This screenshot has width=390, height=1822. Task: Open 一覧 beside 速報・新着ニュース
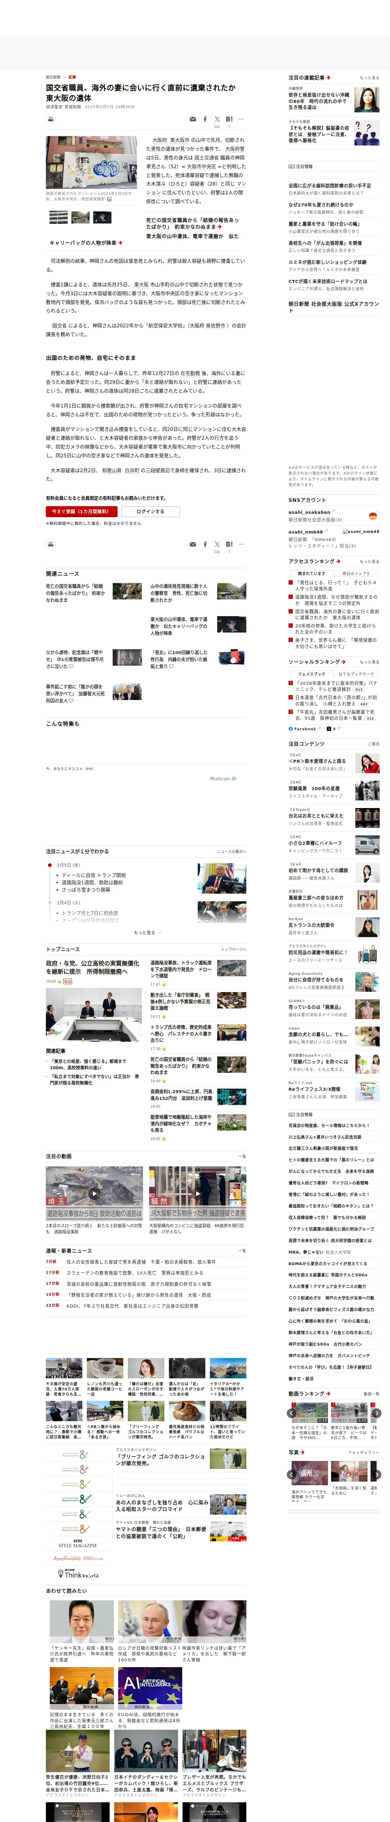click(242, 1250)
